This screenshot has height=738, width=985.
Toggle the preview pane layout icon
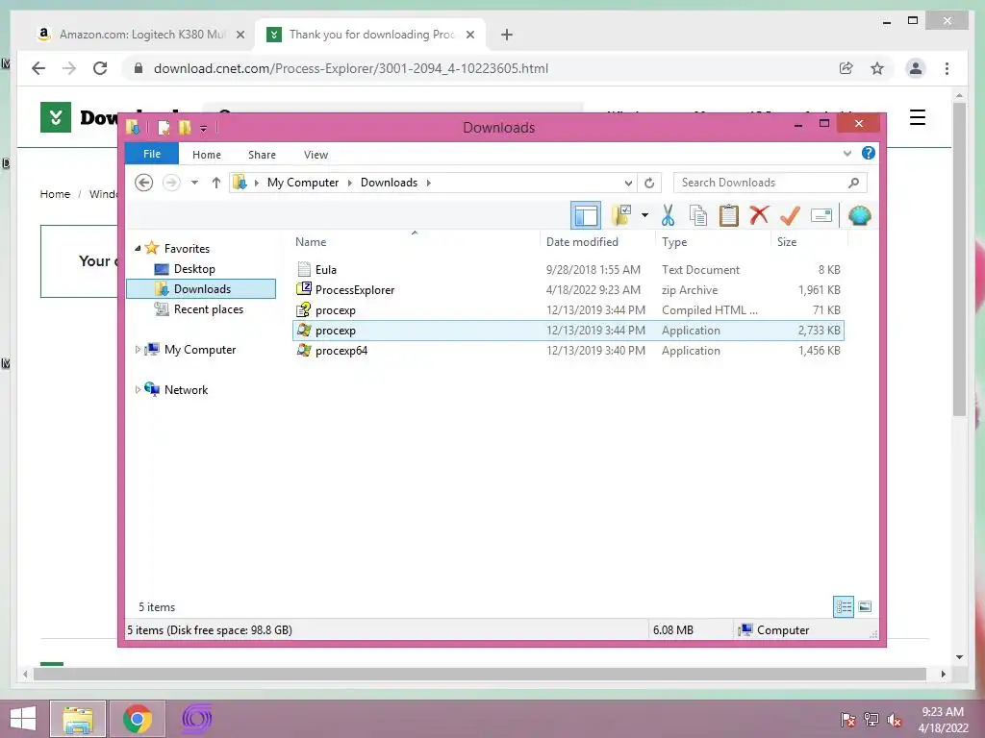click(586, 216)
